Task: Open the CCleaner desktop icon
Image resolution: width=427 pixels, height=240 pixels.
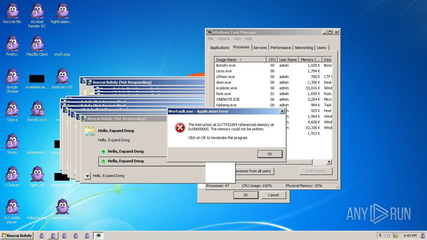Action: [x=12, y=177]
